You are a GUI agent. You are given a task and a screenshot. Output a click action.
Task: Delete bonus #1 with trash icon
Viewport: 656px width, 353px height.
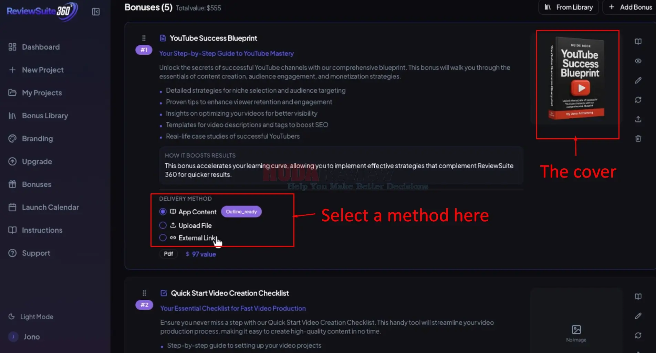point(638,139)
